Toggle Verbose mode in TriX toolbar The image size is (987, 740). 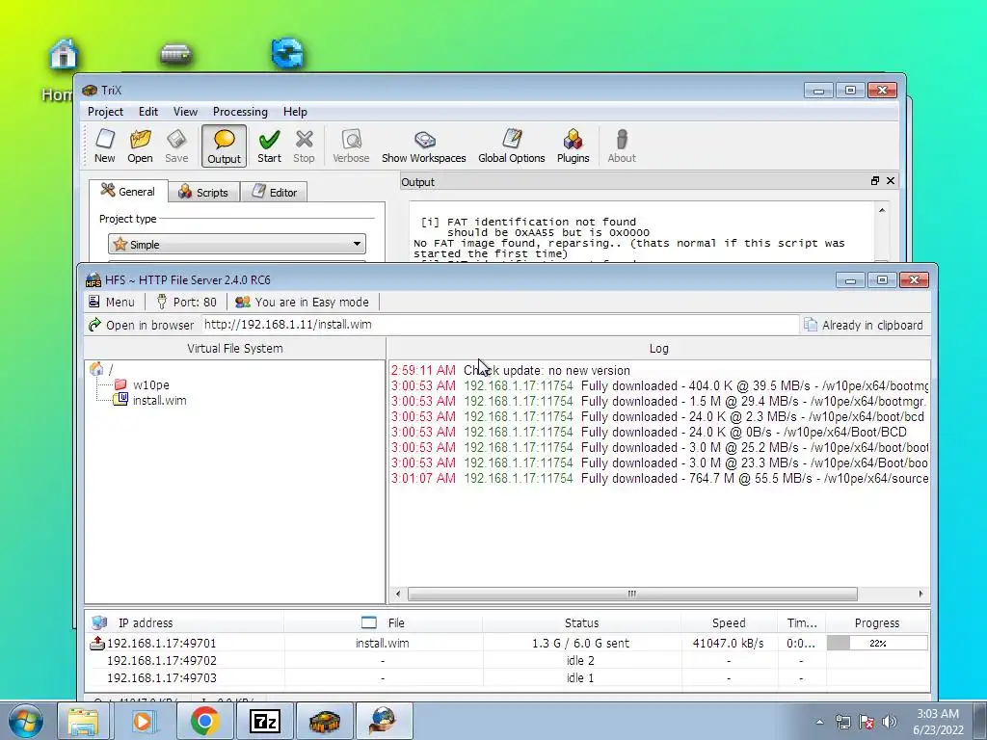[351, 146]
